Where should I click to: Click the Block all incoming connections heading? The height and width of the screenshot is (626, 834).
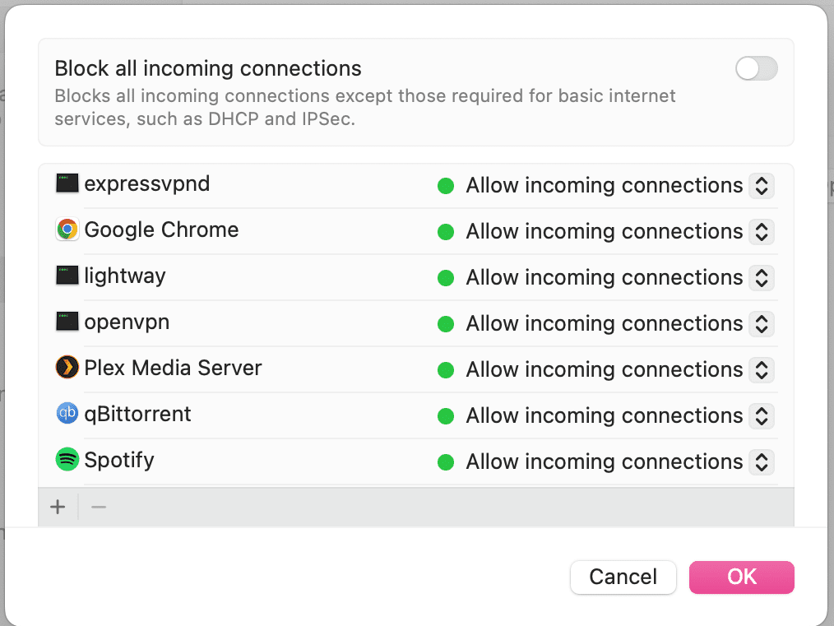208,68
